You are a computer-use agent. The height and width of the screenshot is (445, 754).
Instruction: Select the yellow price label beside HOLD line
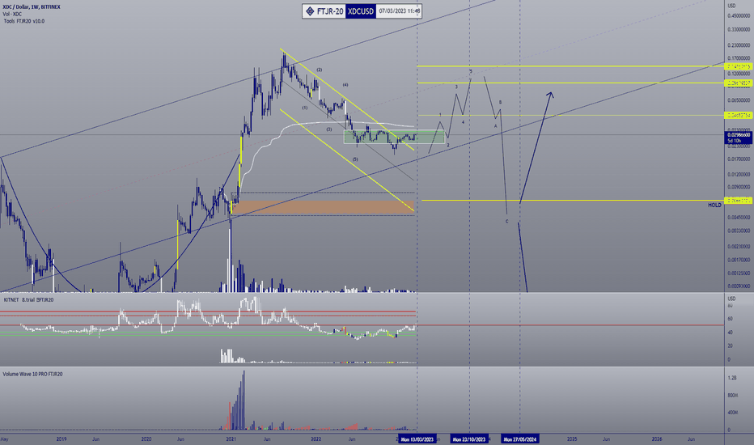tap(738, 200)
